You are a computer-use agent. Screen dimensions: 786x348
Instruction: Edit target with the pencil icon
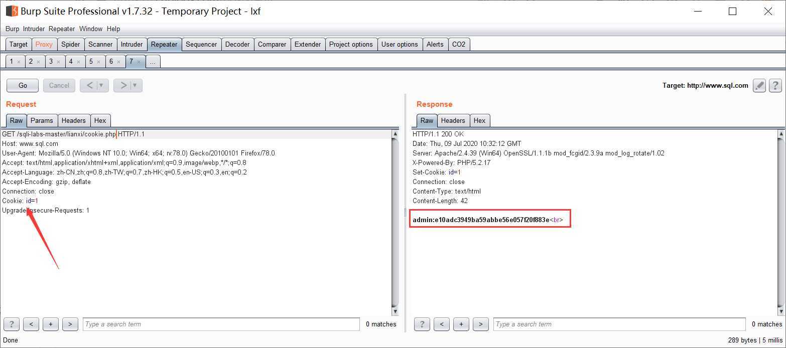pos(759,86)
